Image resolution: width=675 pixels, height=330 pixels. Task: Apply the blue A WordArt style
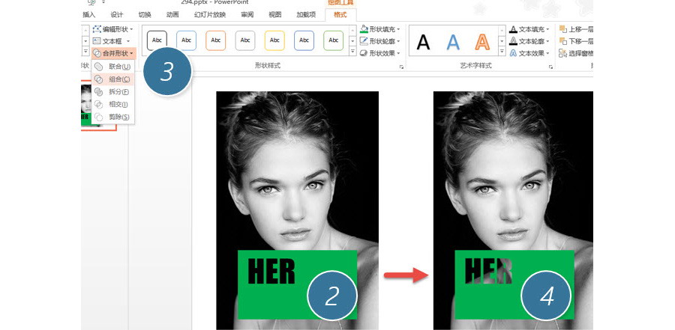(453, 42)
